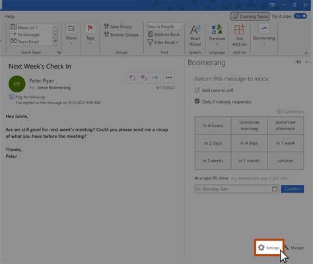Open the Quick Steps dialog launcher
The height and width of the screenshot is (264, 313).
coord(59,52)
